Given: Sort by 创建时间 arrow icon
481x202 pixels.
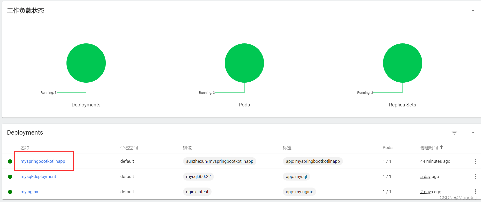Looking at the screenshot, I should point(441,147).
